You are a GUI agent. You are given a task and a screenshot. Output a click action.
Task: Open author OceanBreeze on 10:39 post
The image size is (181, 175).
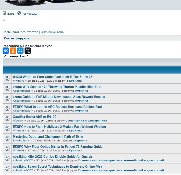tap(22, 101)
